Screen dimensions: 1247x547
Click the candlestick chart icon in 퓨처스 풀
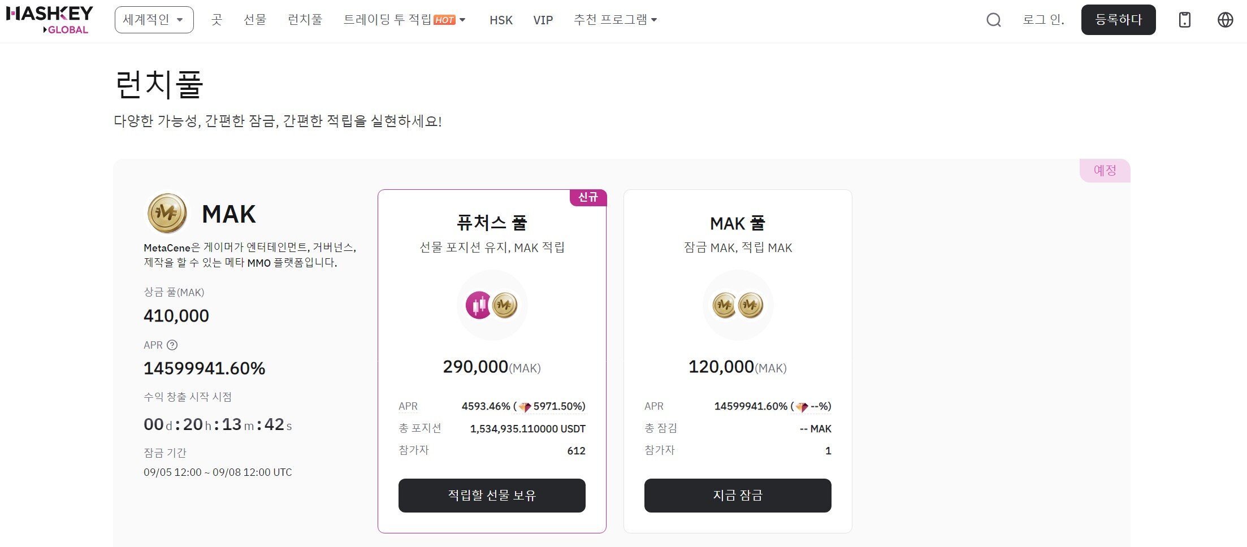pyautogui.click(x=478, y=305)
